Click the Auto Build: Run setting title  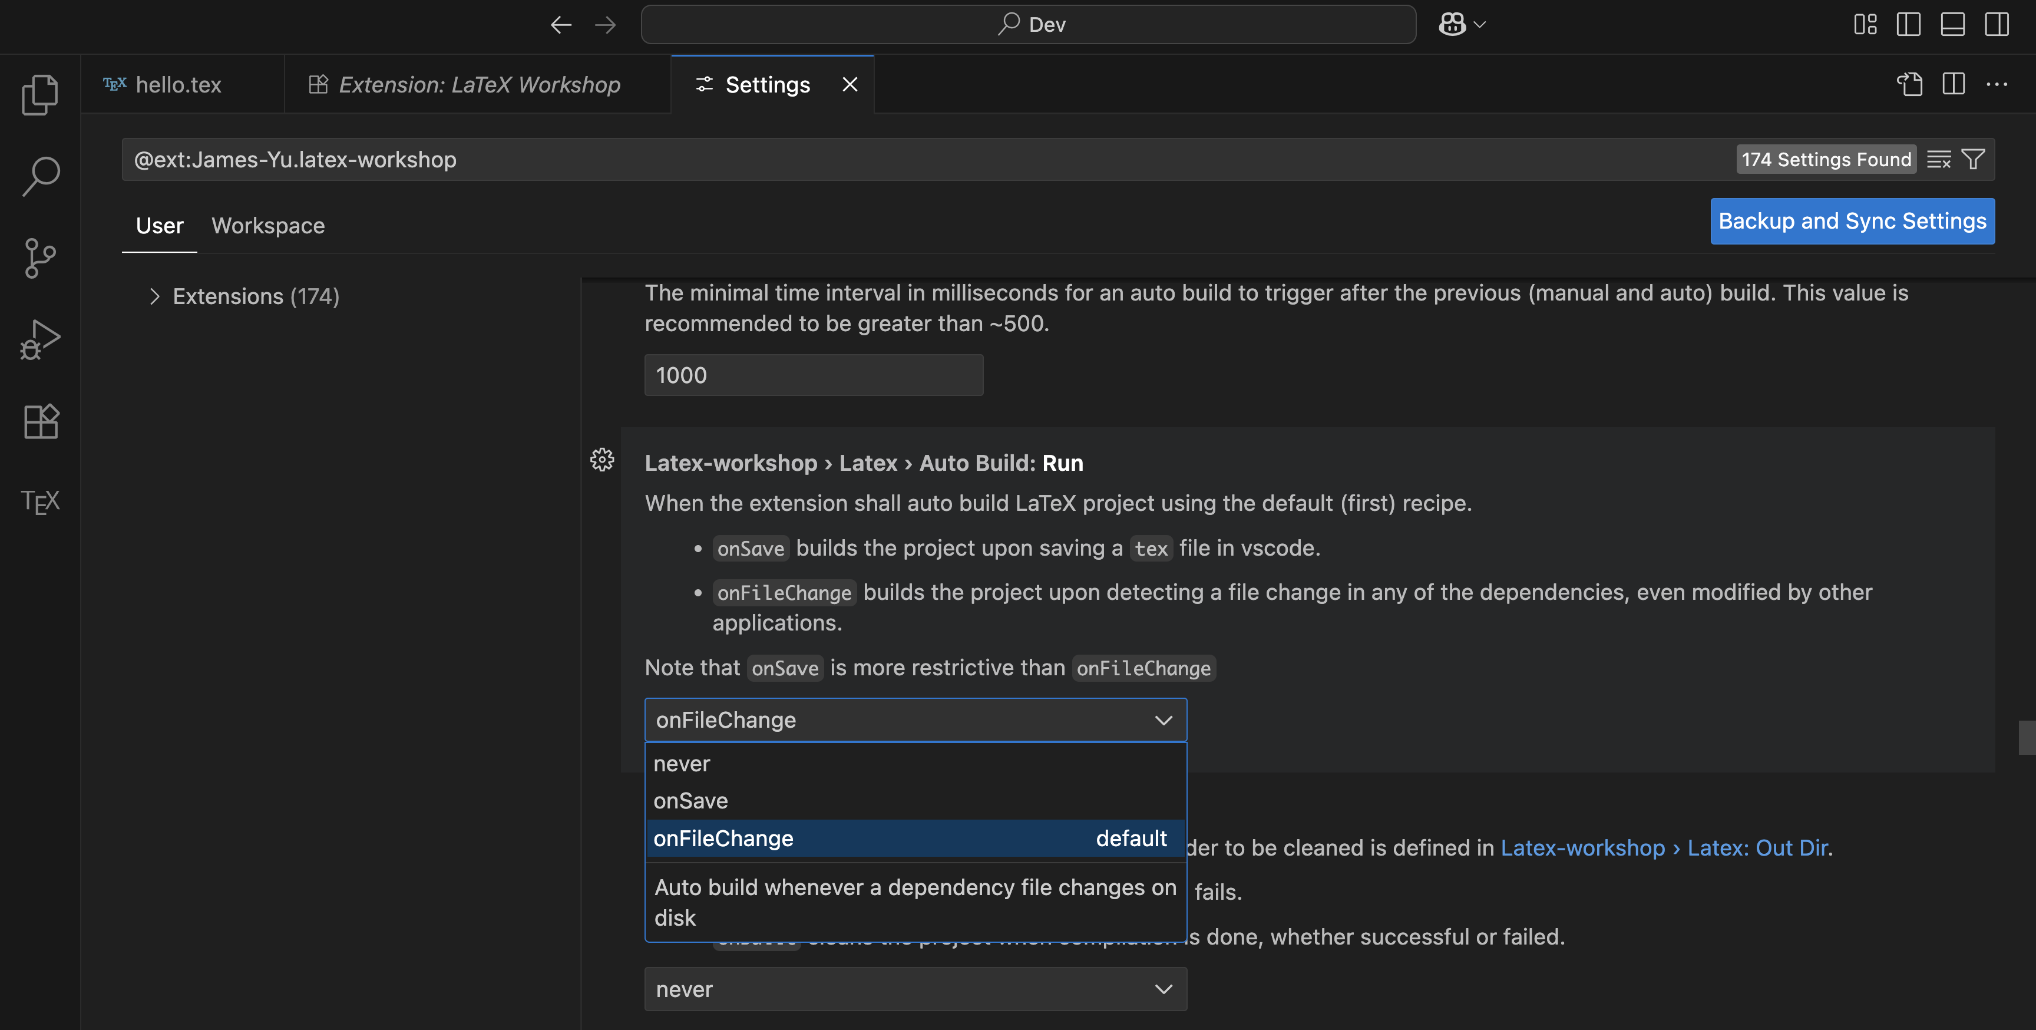pyautogui.click(x=864, y=463)
